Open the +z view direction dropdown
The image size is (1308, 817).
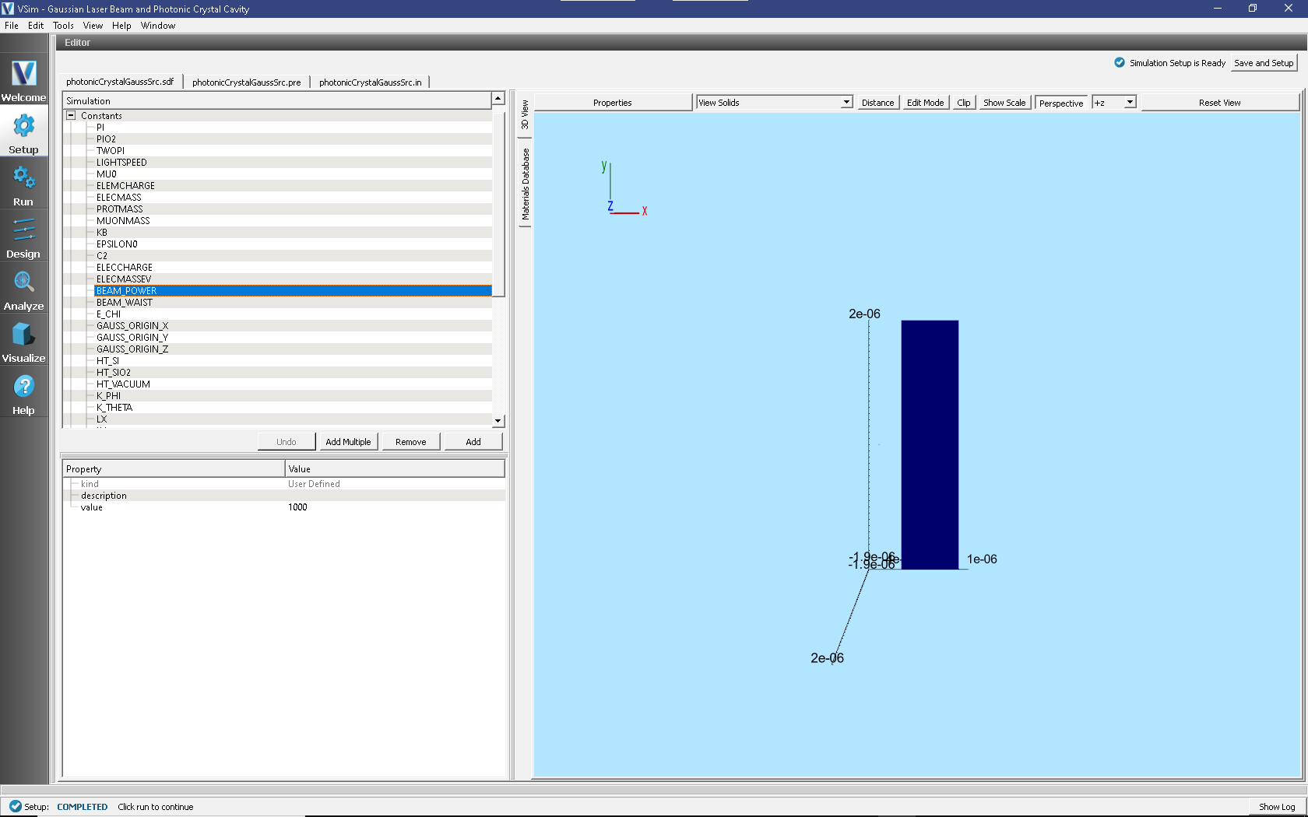(x=1114, y=102)
